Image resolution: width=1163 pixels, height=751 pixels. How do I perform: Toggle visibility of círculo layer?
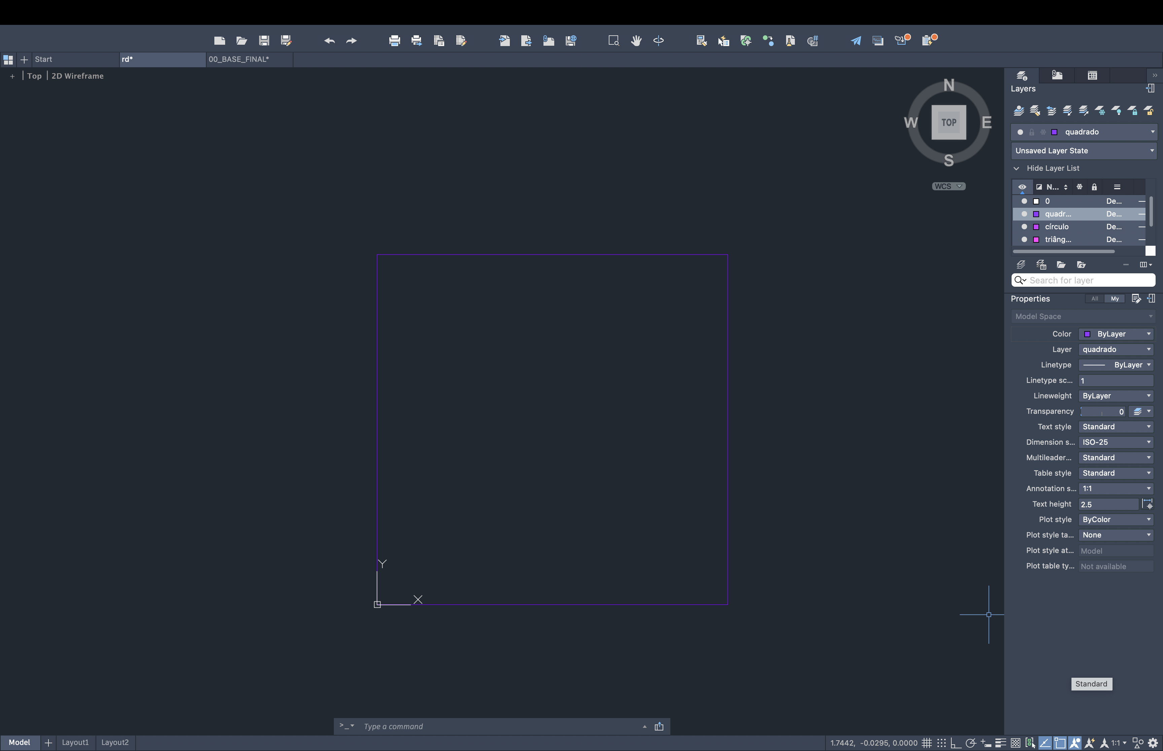point(1024,227)
